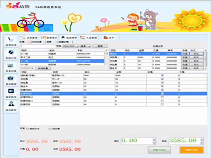
Task: Enable the teacher's child discount checkbox
Action: click(x=27, y=129)
